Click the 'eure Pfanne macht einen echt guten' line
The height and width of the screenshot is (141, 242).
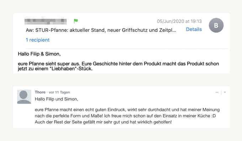[x=127, y=110]
